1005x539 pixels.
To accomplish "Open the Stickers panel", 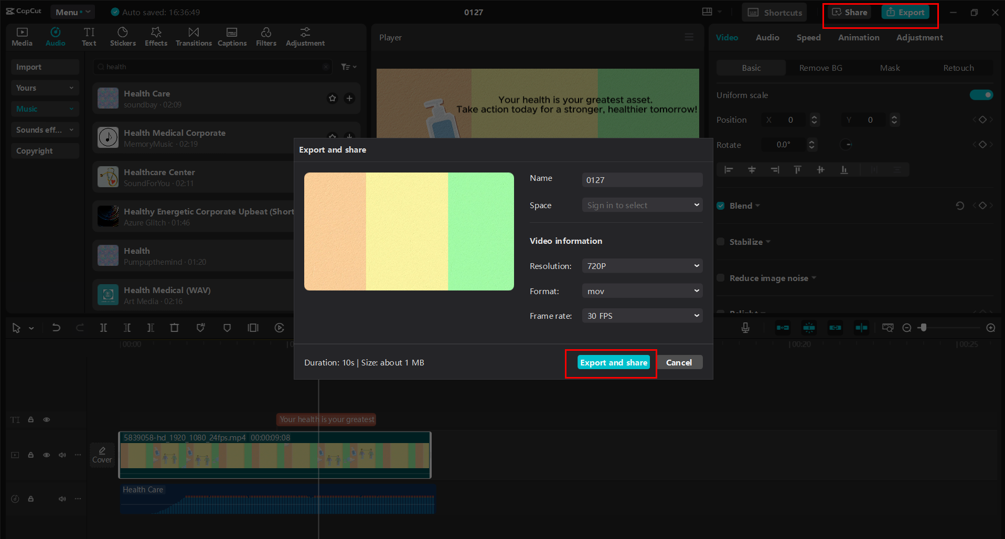I will tap(123, 36).
